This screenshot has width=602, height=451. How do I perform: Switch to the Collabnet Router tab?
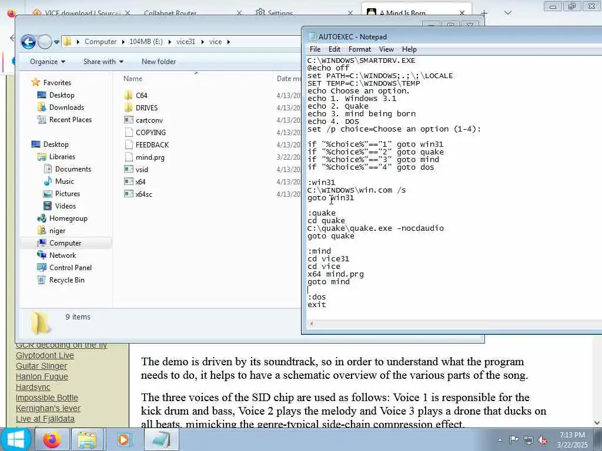[x=170, y=13]
